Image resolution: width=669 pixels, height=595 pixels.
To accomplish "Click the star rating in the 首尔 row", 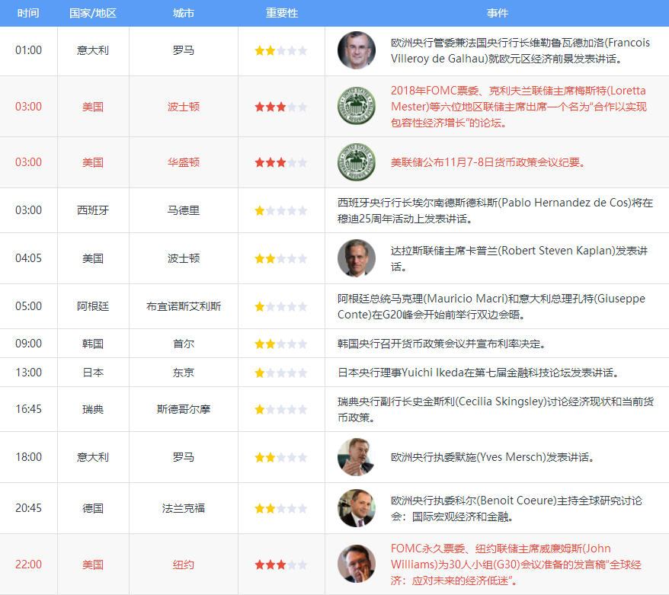I will (280, 344).
